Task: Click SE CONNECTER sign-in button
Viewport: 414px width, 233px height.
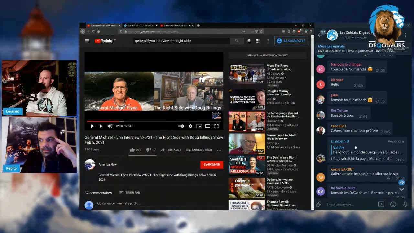Action: coord(291,41)
